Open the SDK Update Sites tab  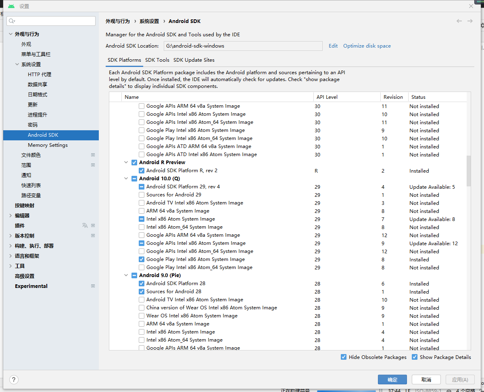tap(194, 60)
